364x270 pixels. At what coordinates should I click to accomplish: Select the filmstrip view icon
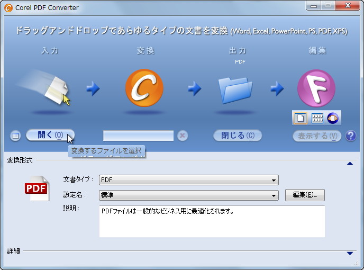[333, 118]
